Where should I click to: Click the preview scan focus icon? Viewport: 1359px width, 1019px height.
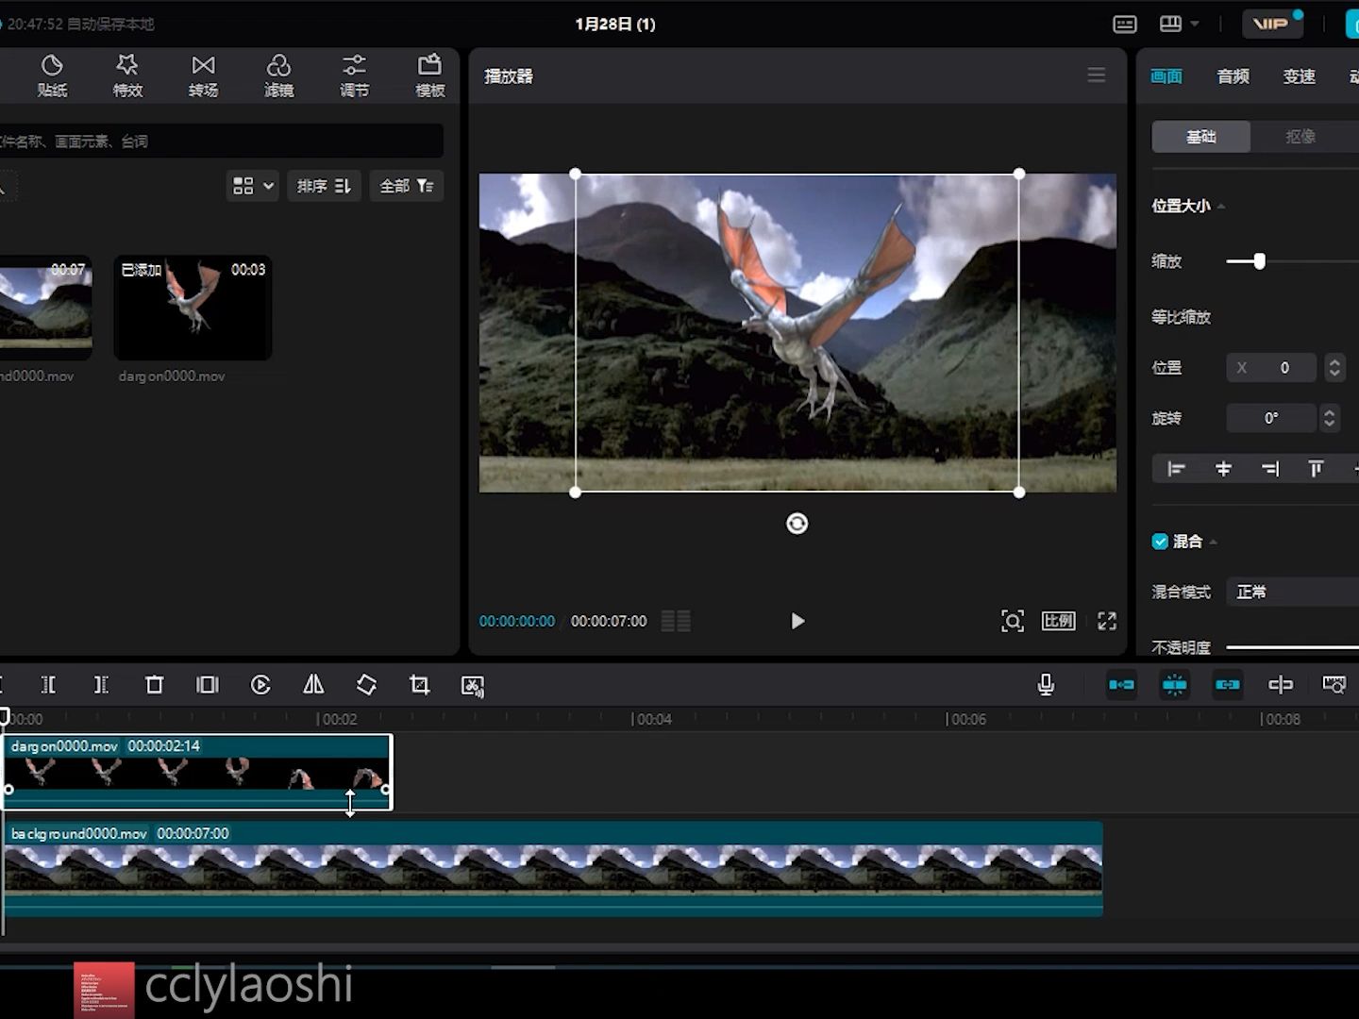[1012, 621]
